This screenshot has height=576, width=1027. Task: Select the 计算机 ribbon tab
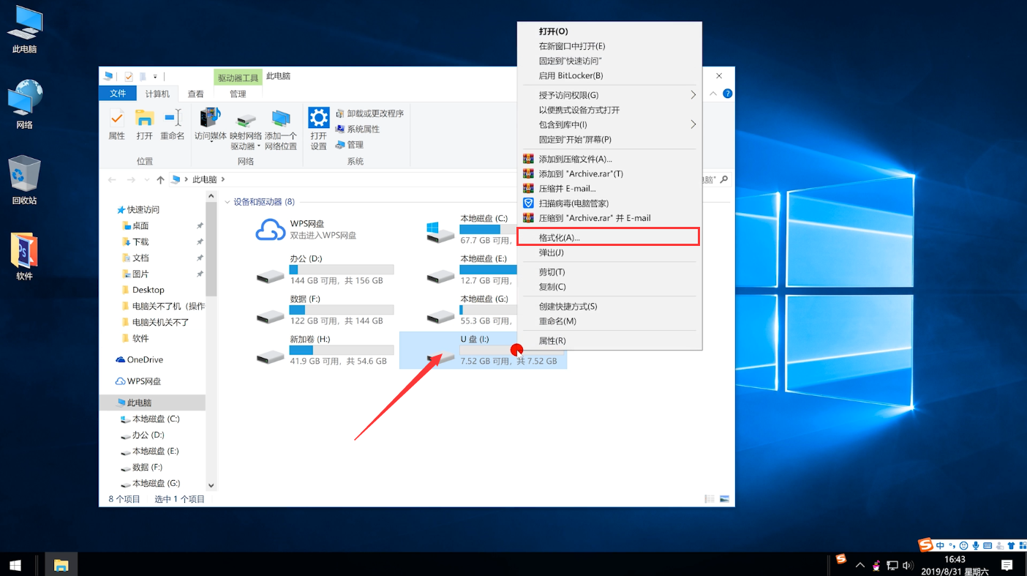157,94
